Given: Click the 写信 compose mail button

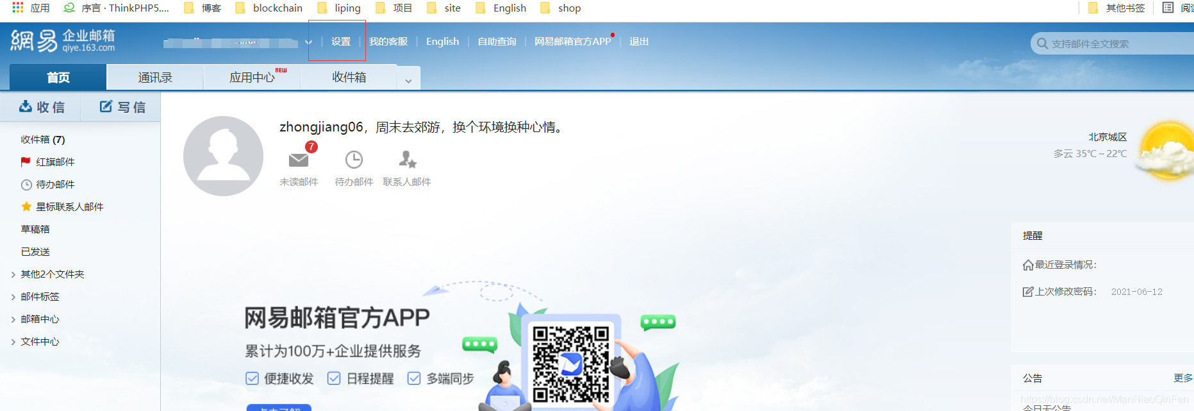Looking at the screenshot, I should coord(122,107).
